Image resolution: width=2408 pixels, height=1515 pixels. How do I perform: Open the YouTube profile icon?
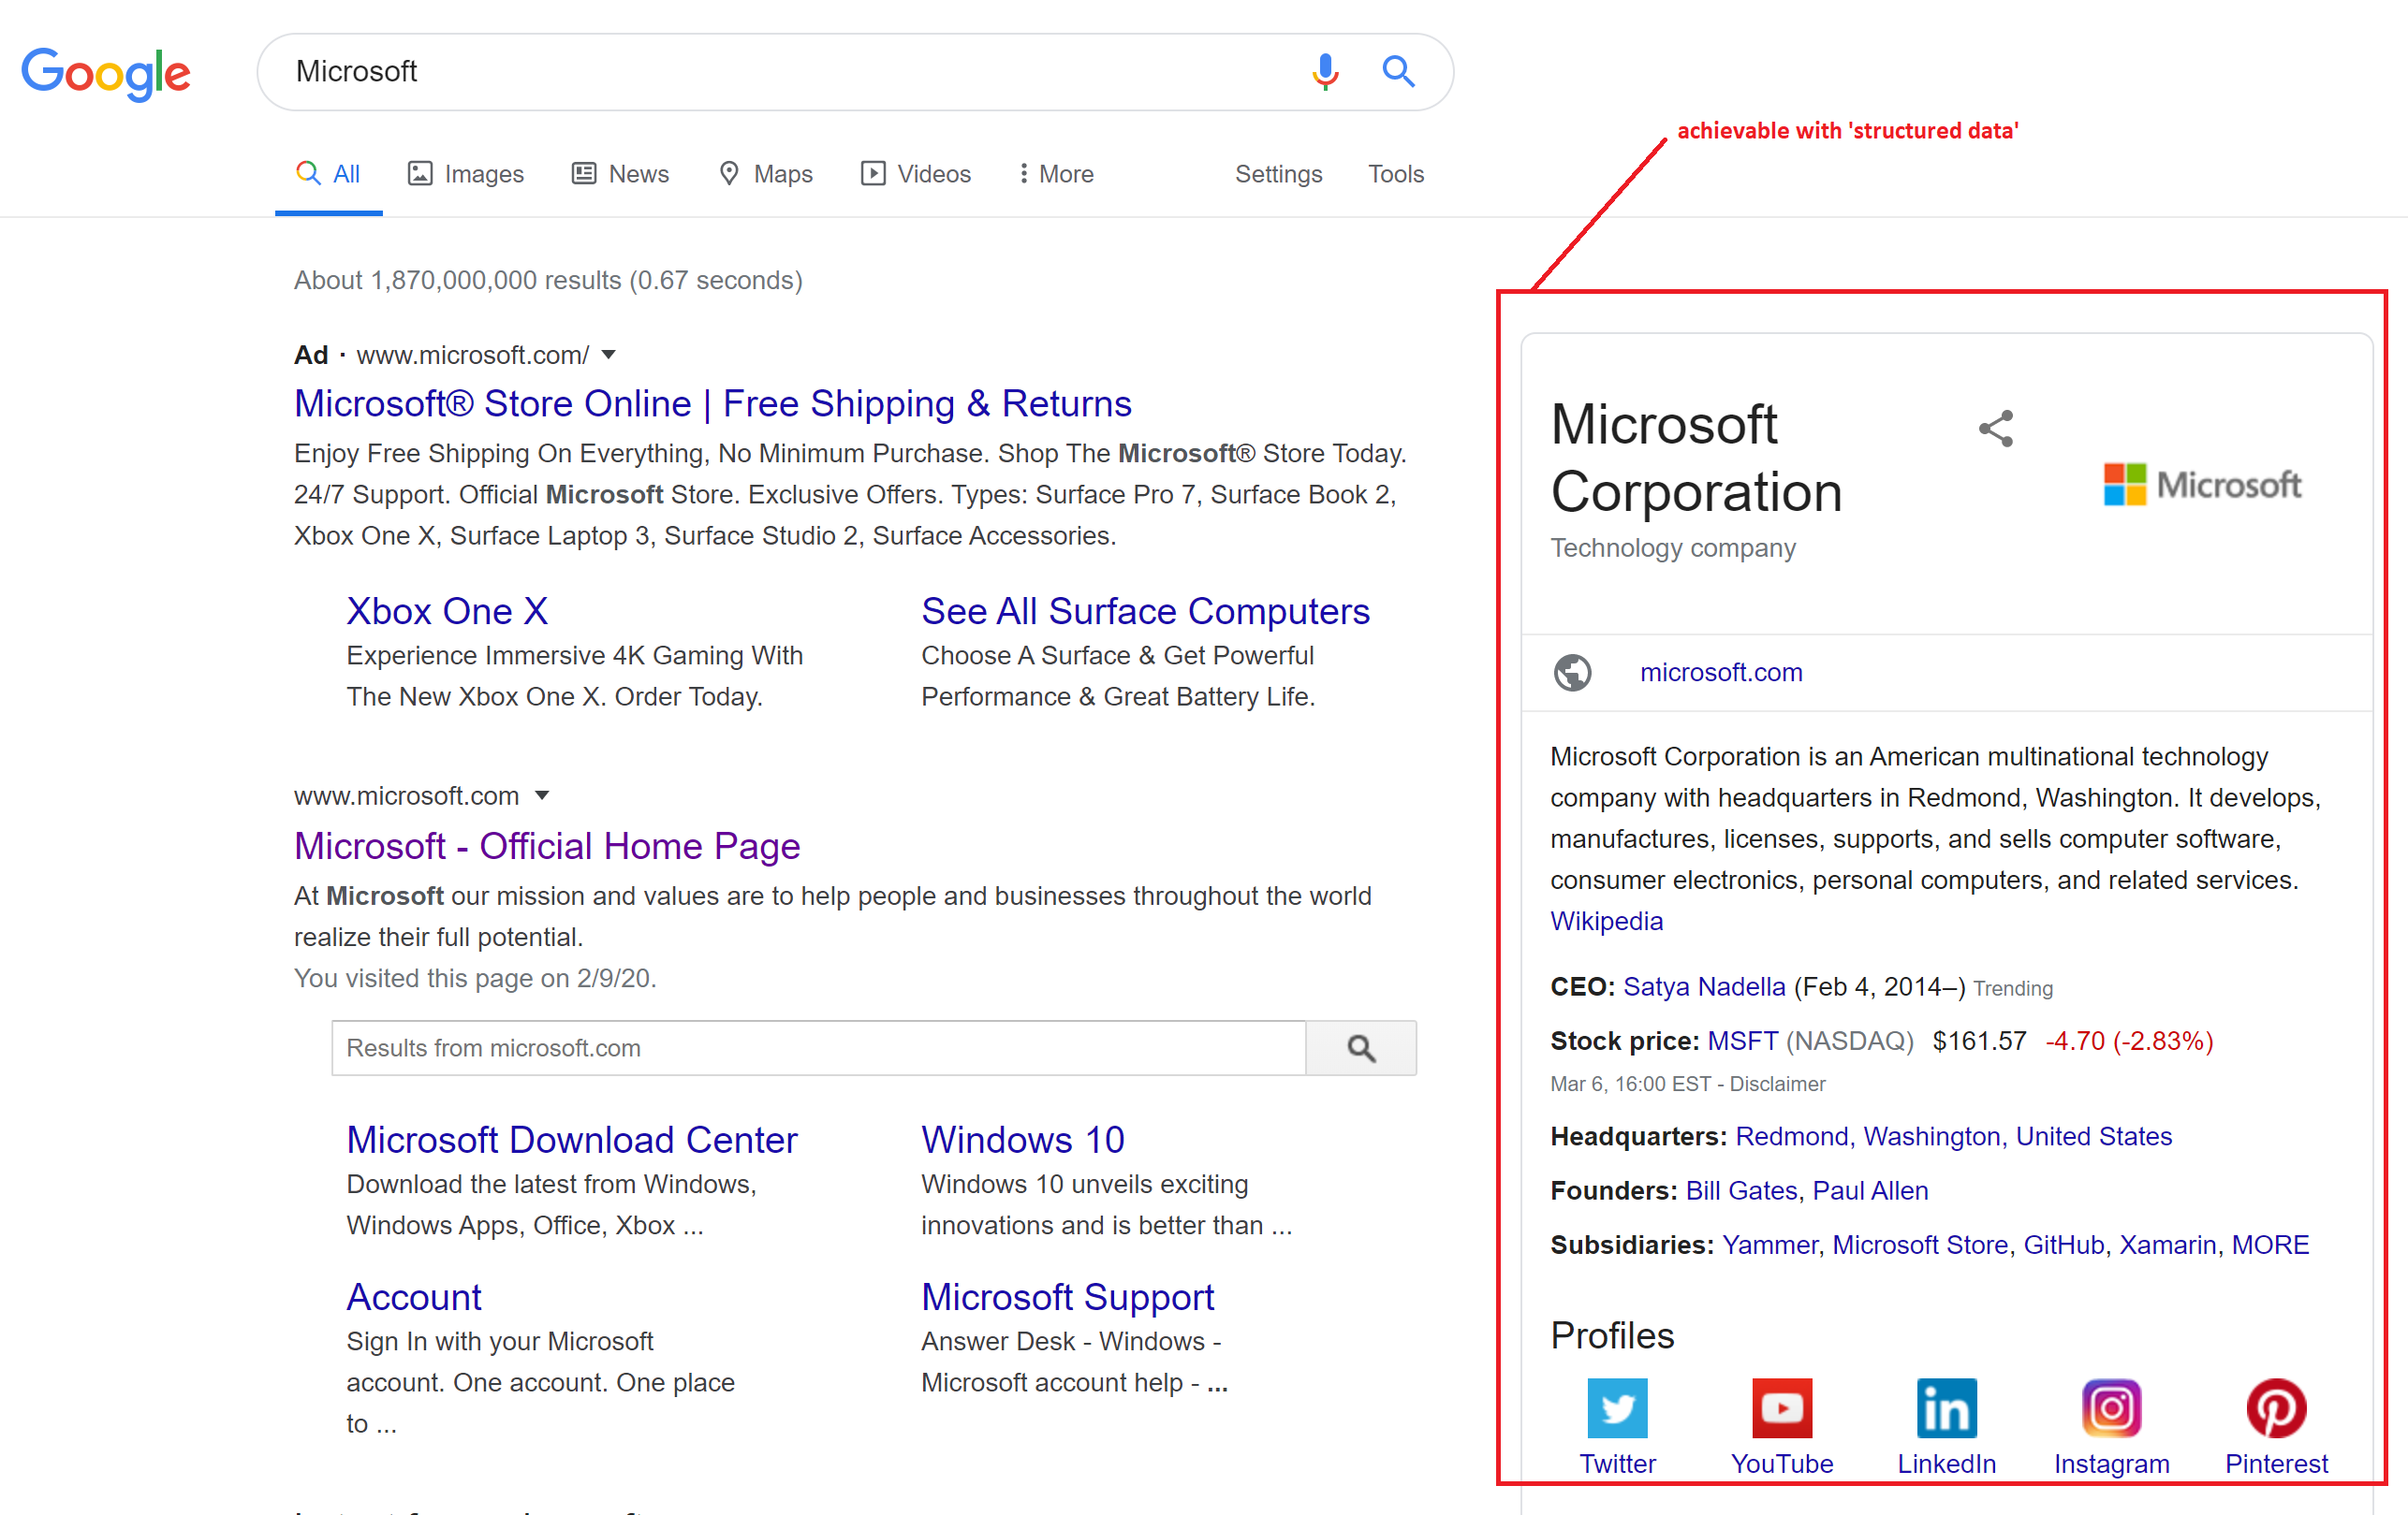coord(1782,1408)
